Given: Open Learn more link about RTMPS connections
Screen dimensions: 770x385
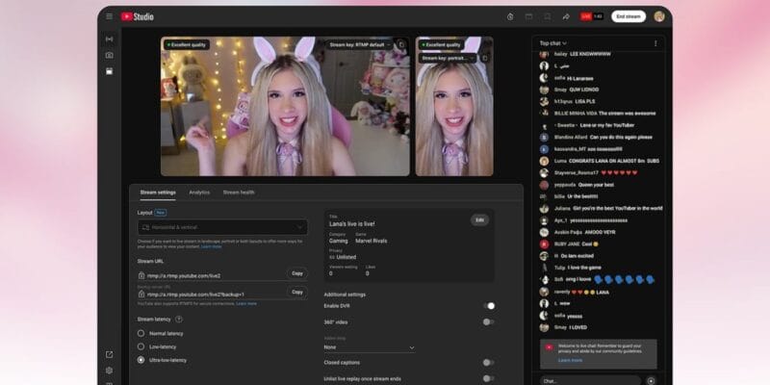Looking at the screenshot, I should [x=246, y=303].
